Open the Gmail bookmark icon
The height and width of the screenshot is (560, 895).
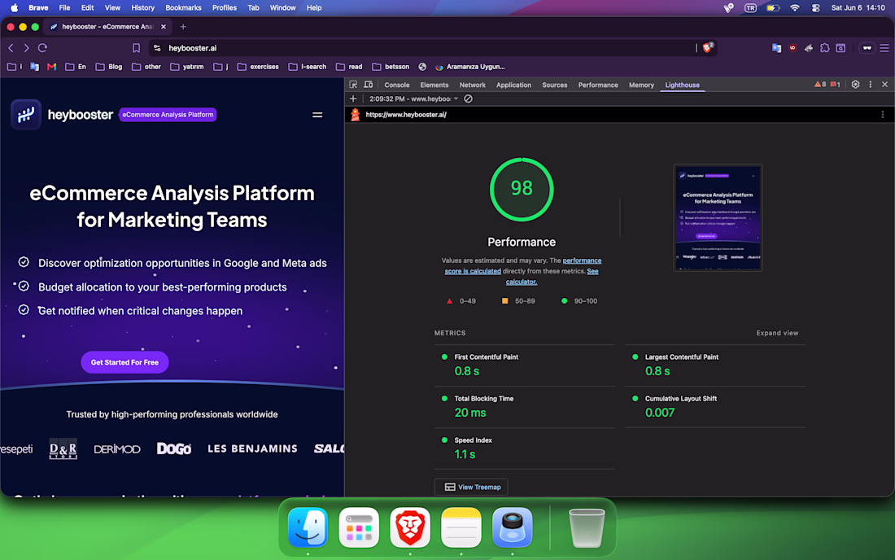51,67
